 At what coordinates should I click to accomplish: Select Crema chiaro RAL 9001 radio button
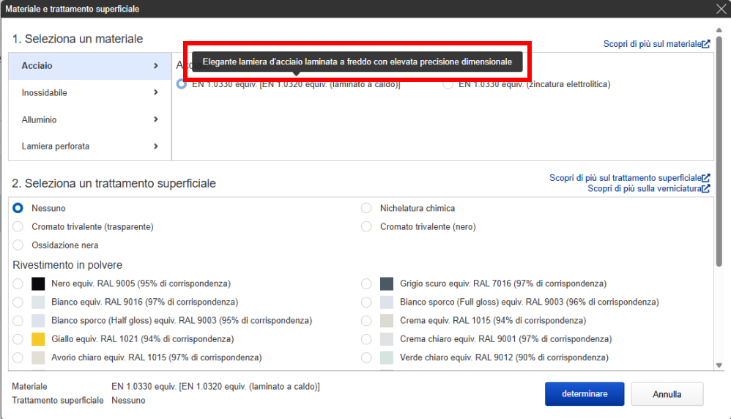pyautogui.click(x=366, y=339)
